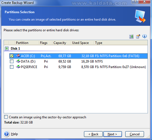Image resolution: width=152 pixels, height=140 pixels.
Task: Cancel the backup wizard
Action: point(135,134)
